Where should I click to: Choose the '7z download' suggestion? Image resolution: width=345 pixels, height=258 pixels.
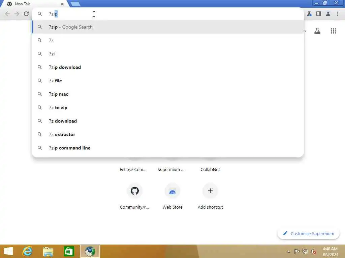click(x=168, y=121)
